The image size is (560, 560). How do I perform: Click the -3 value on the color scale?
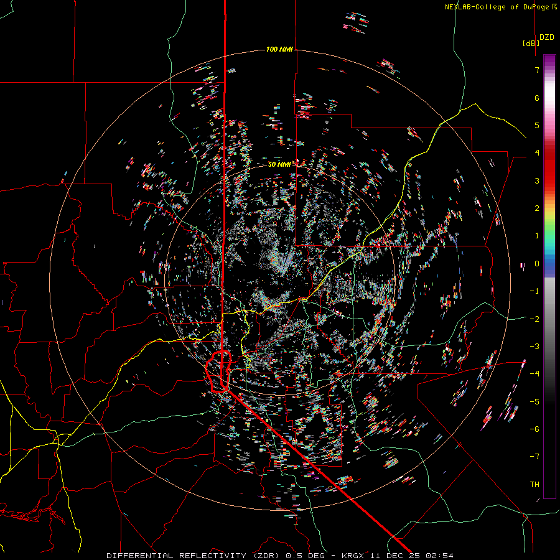[534, 347]
